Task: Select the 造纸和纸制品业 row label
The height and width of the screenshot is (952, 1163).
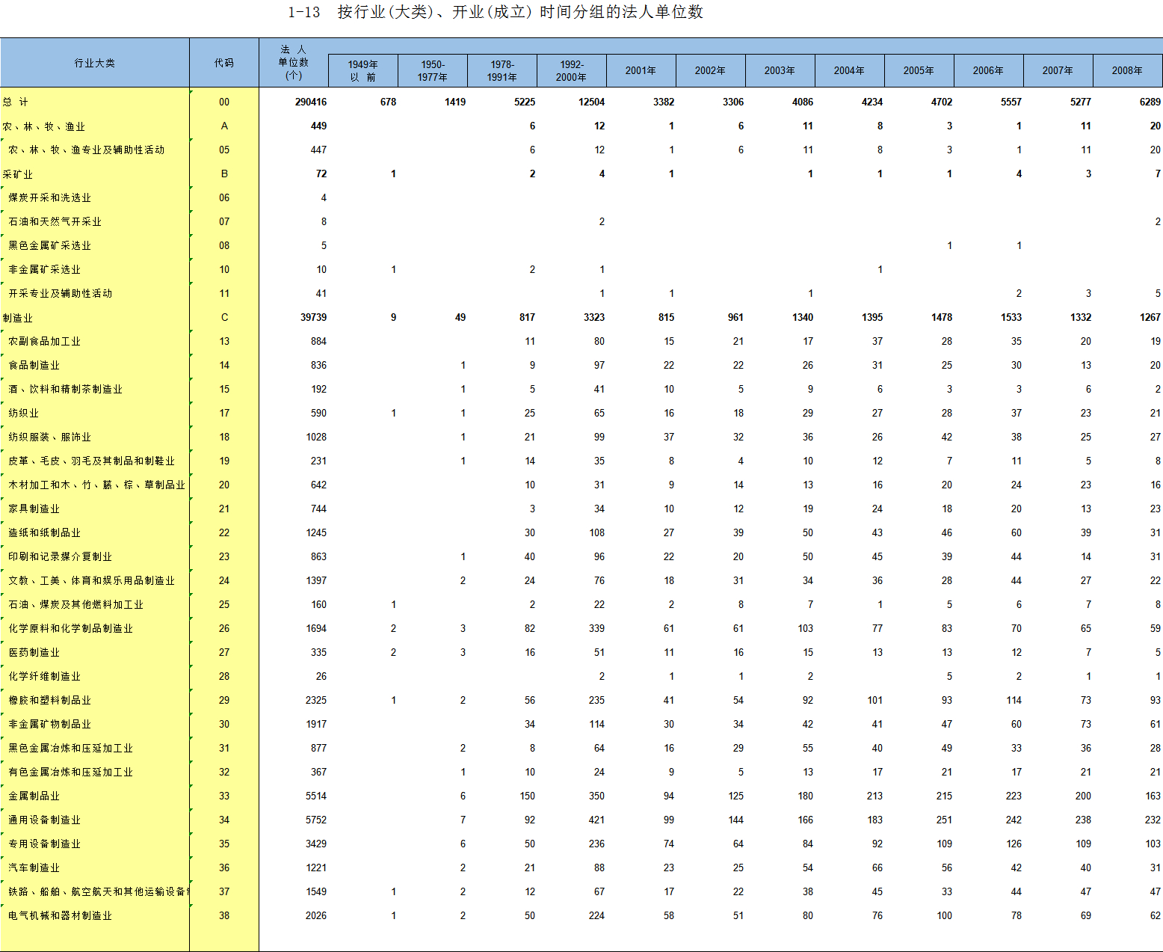Action: tap(45, 533)
